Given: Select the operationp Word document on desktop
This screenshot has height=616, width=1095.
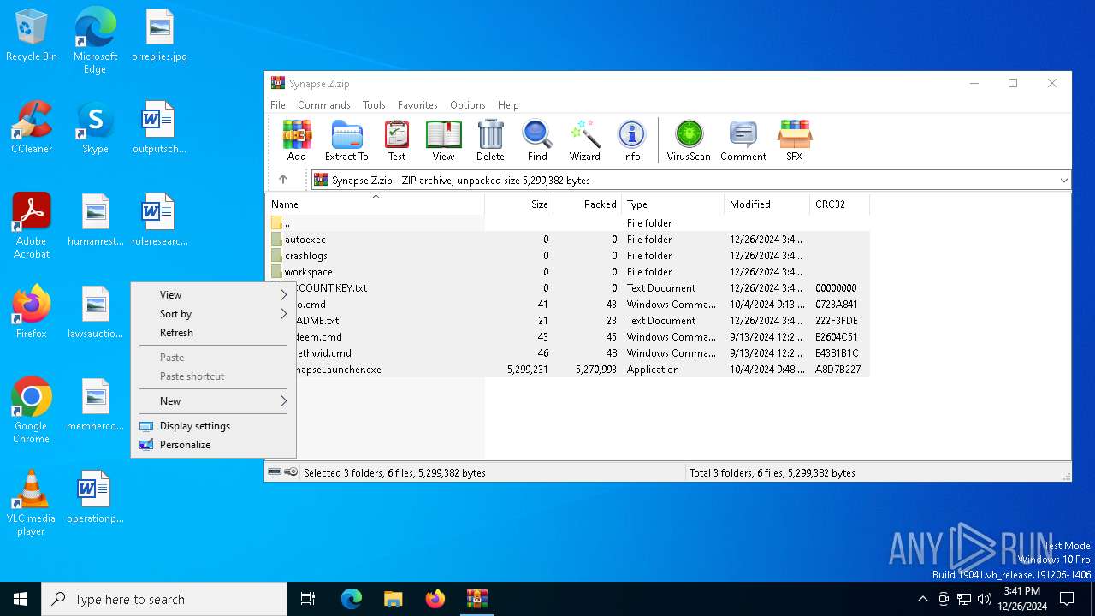Looking at the screenshot, I should [95, 497].
